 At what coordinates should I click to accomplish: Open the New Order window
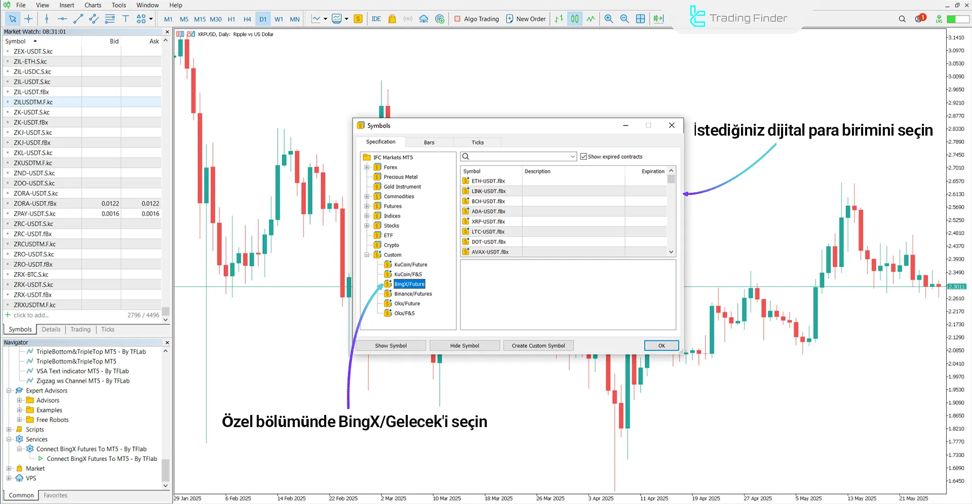pos(526,19)
